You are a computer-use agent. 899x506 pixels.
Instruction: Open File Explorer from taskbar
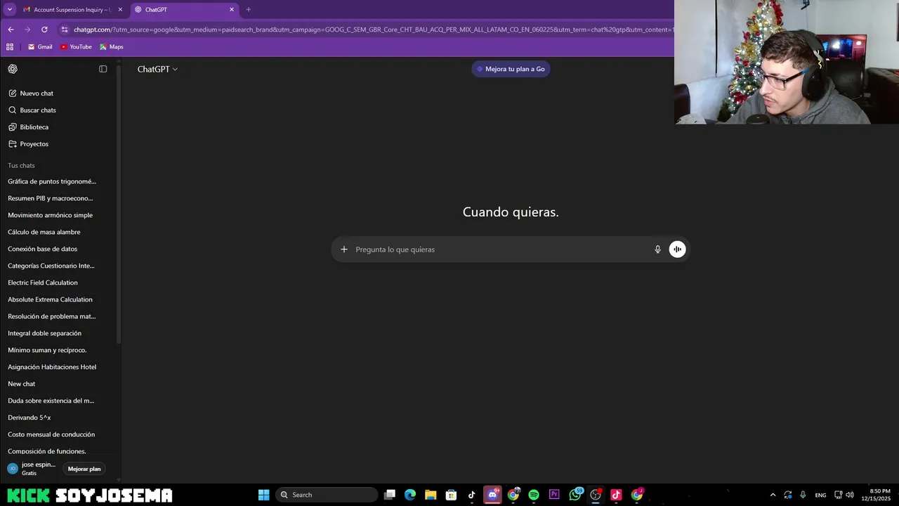pos(431,495)
